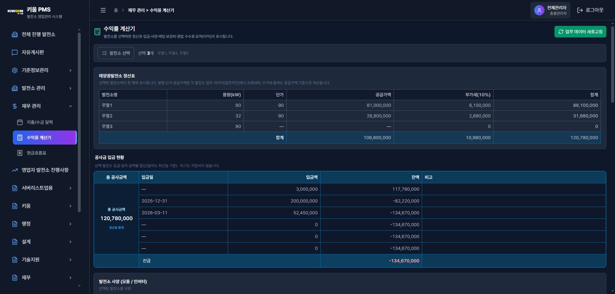Click the checklist icon in 발전소 선택 button
The image size is (615, 294).
coord(104,53)
